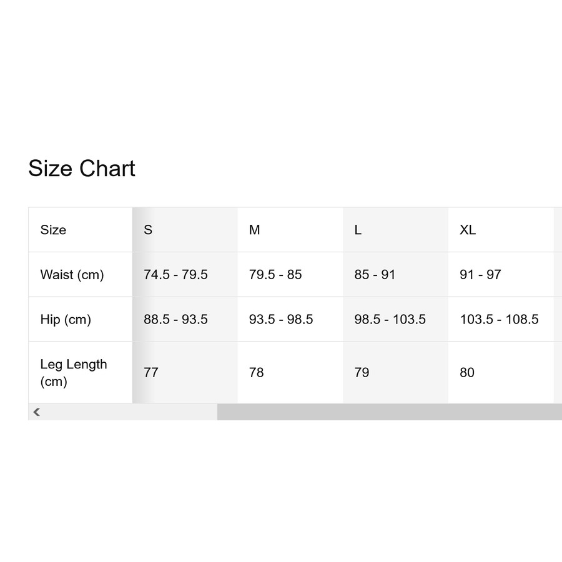This screenshot has width=562, height=562.
Task: Click the Hip (cm) row label
Action: pos(66,320)
